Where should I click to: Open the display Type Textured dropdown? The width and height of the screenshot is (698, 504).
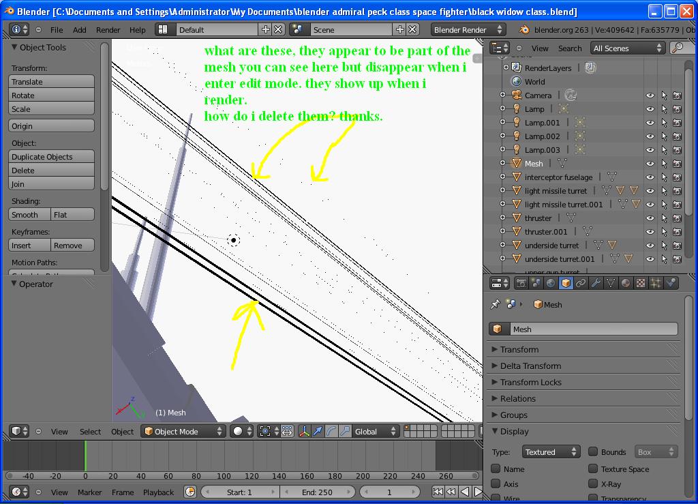[551, 452]
